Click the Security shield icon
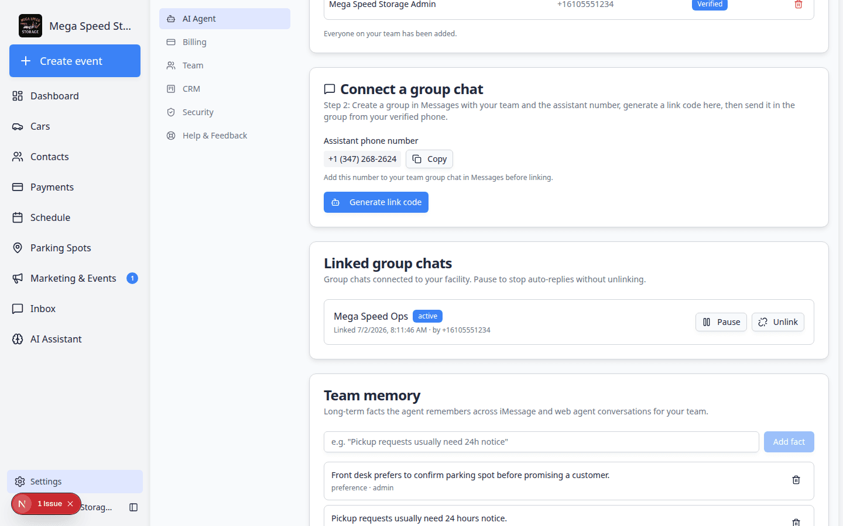843x526 pixels. (x=171, y=112)
